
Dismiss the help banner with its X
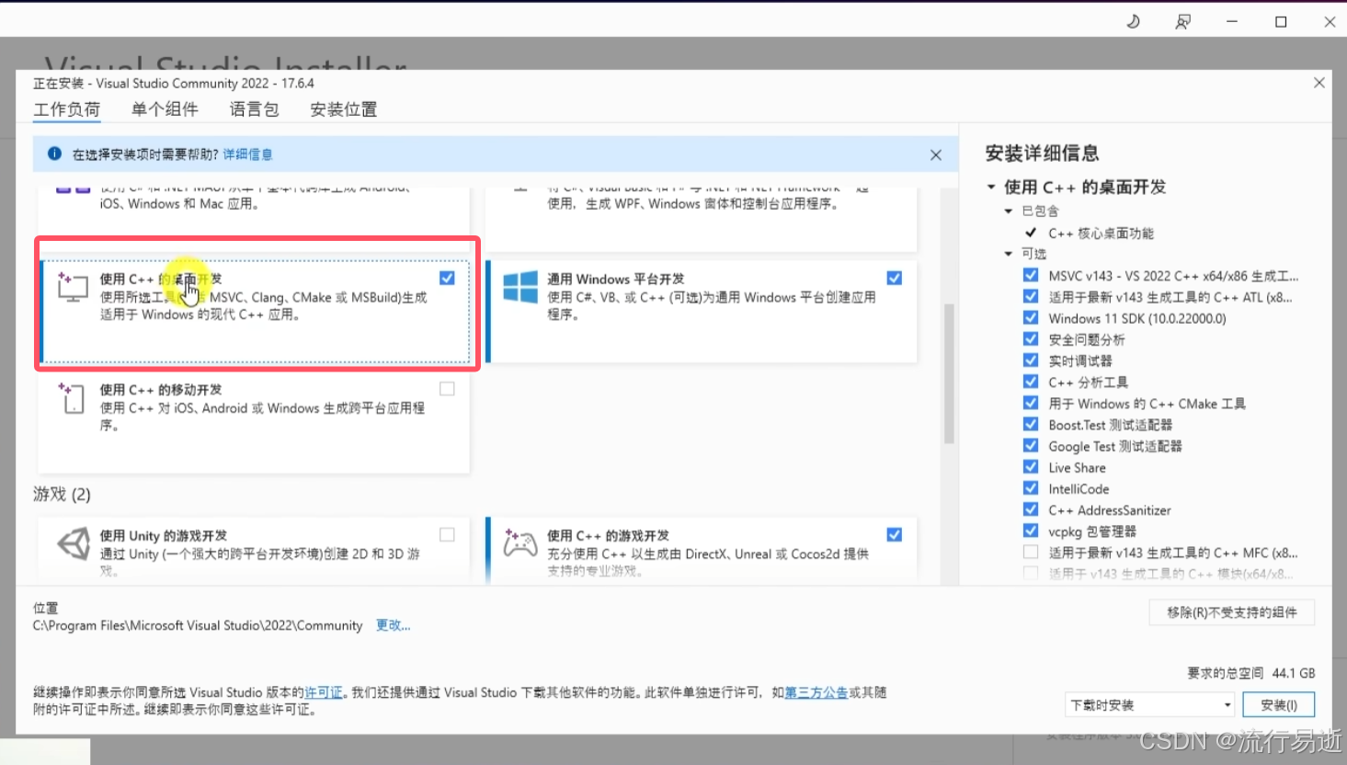935,154
